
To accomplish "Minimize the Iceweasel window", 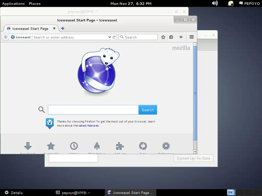I will pyautogui.click(x=178, y=20).
